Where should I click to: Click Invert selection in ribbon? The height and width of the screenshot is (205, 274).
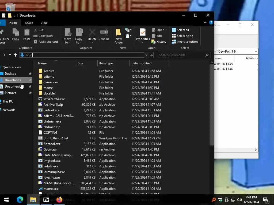[185, 42]
